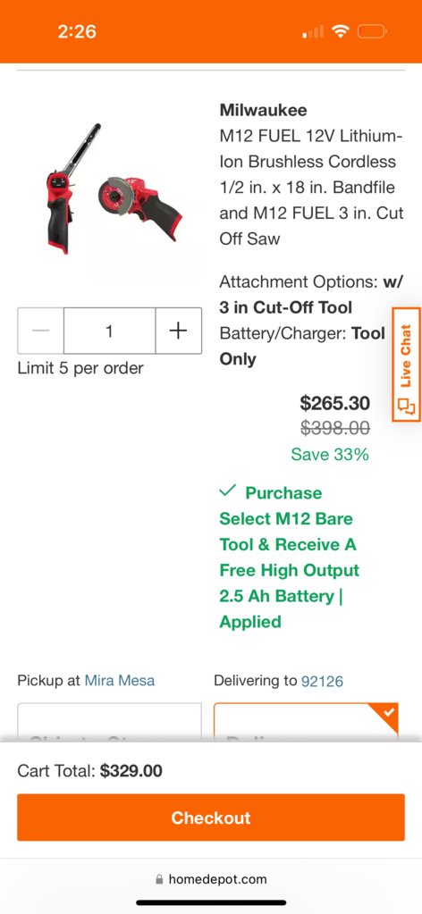Viewport: 422px width, 914px height.
Task: Open the Milwaukee M12 FUEL product title
Action: 311,174
